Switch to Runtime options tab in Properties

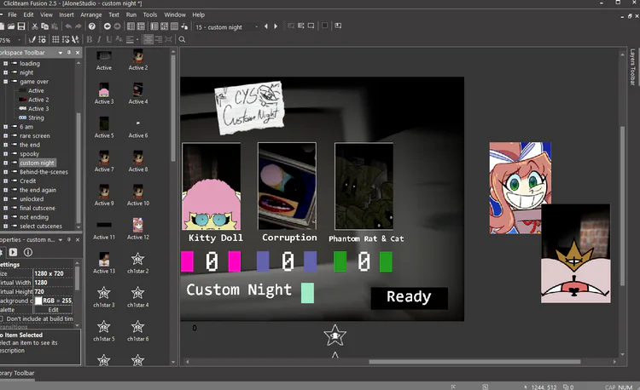[13, 252]
